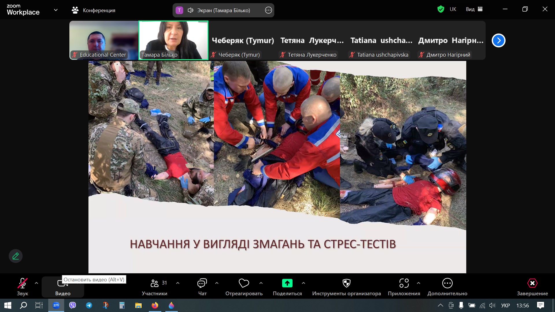Expand the chevron next to Участники
The image size is (555, 312).
pos(178,283)
